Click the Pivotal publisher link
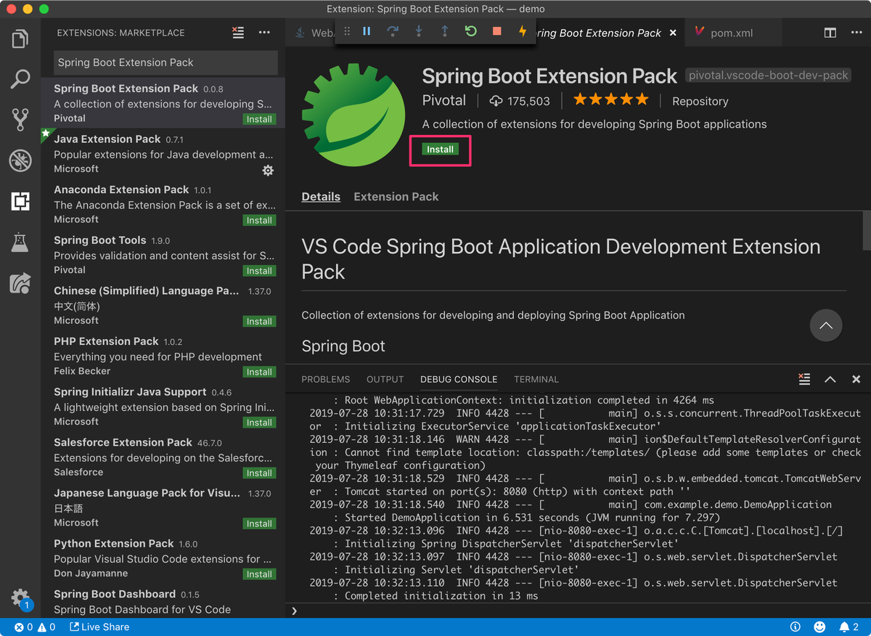Image resolution: width=871 pixels, height=636 pixels. (x=444, y=101)
